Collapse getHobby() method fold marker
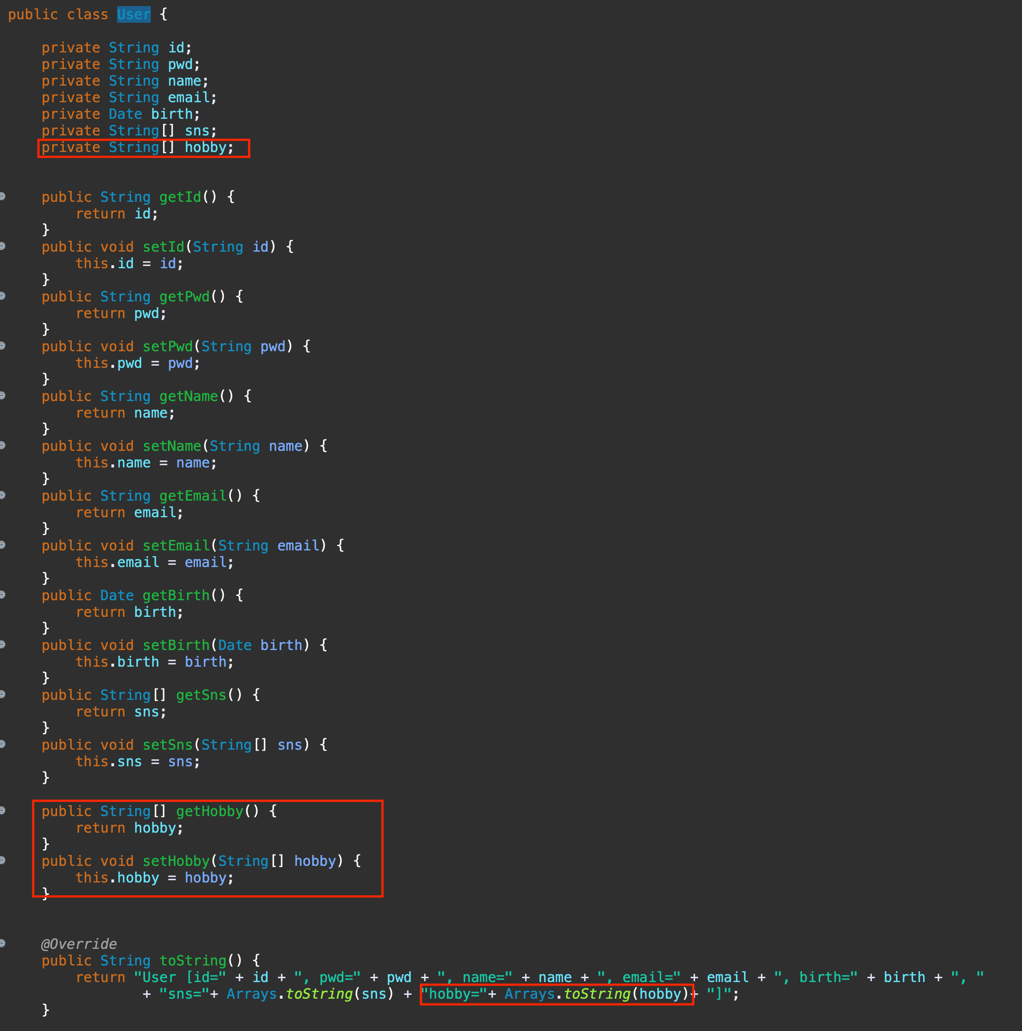This screenshot has height=1031, width=1022. pos(3,811)
